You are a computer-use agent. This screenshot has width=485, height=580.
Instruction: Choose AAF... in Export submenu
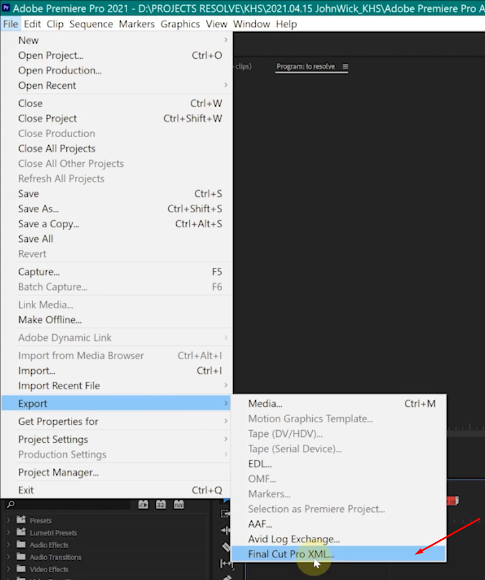tap(338, 524)
